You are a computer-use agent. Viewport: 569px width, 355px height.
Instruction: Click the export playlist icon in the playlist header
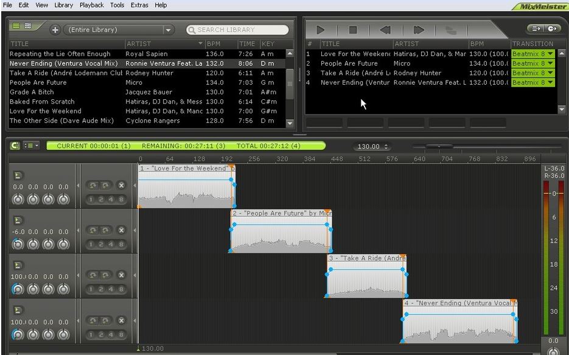(536, 28)
